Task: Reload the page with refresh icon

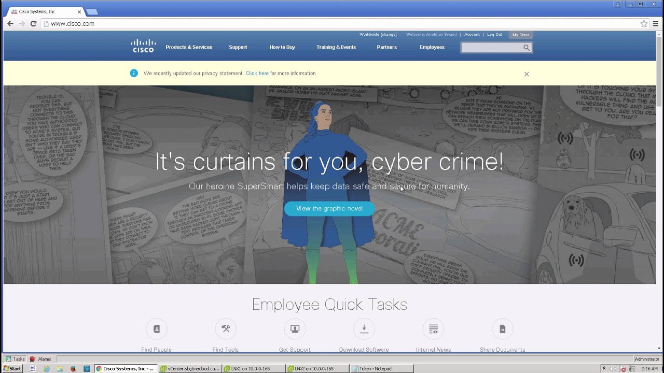Action: pyautogui.click(x=33, y=24)
